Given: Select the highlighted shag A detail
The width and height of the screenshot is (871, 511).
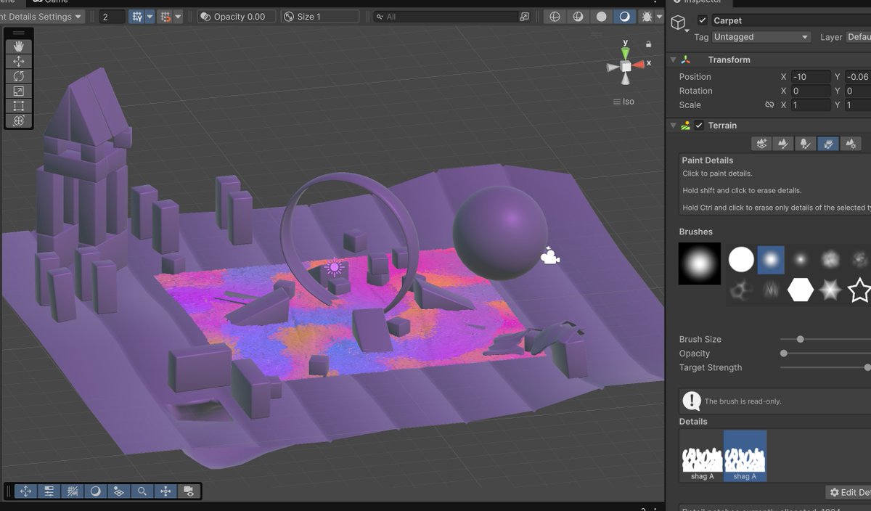Looking at the screenshot, I should 745,456.
